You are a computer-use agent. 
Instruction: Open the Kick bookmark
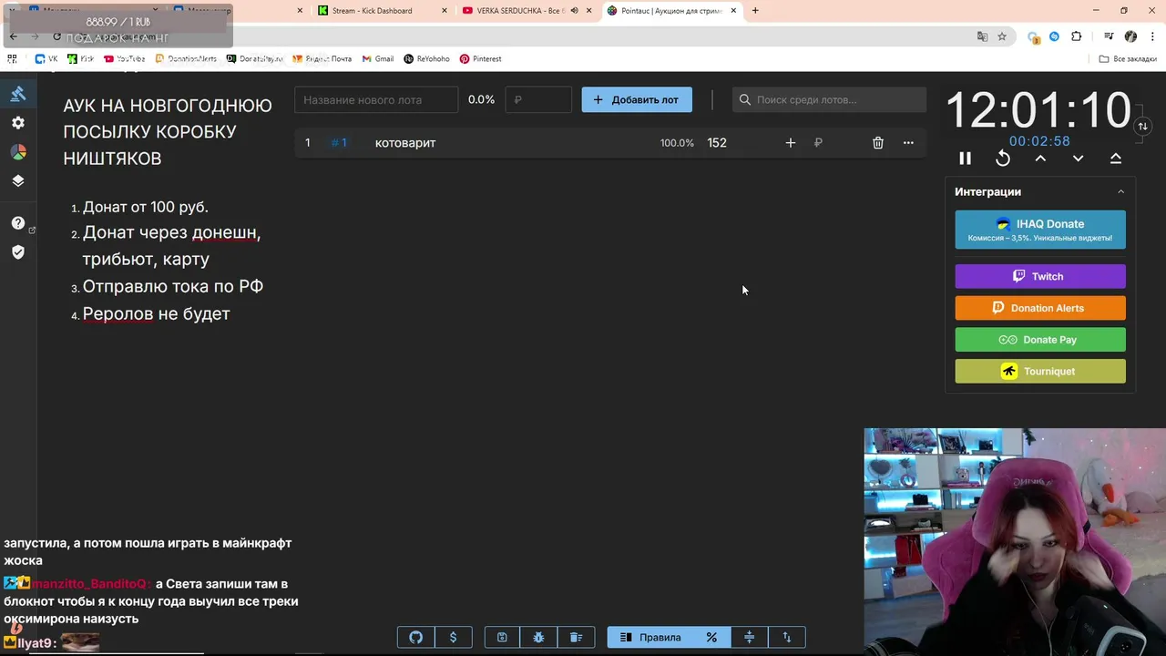81,58
